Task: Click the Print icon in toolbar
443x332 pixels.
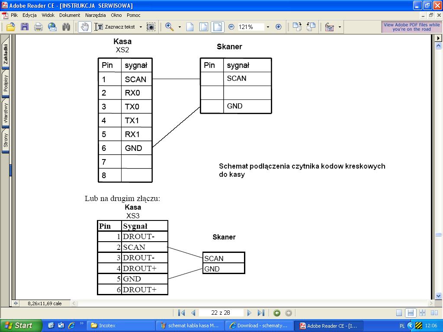Action: coord(39,27)
